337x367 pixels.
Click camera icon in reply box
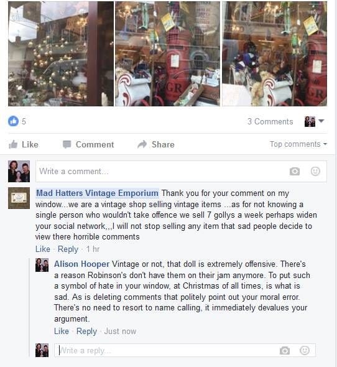point(284,350)
